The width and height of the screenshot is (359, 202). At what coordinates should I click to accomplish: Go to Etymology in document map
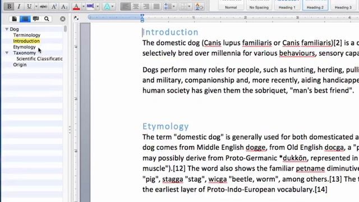[24, 47]
